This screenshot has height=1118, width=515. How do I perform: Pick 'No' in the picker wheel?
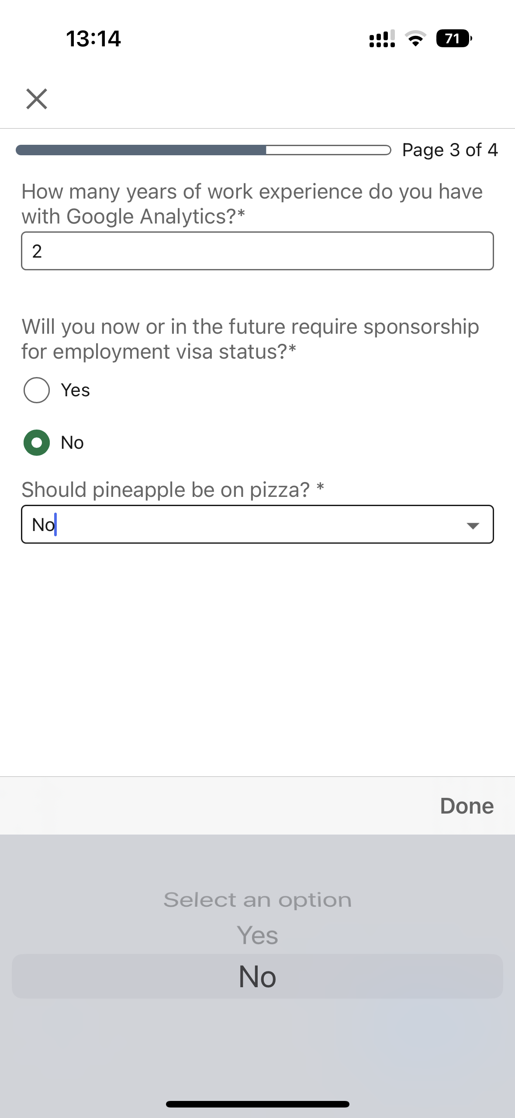coord(257,976)
